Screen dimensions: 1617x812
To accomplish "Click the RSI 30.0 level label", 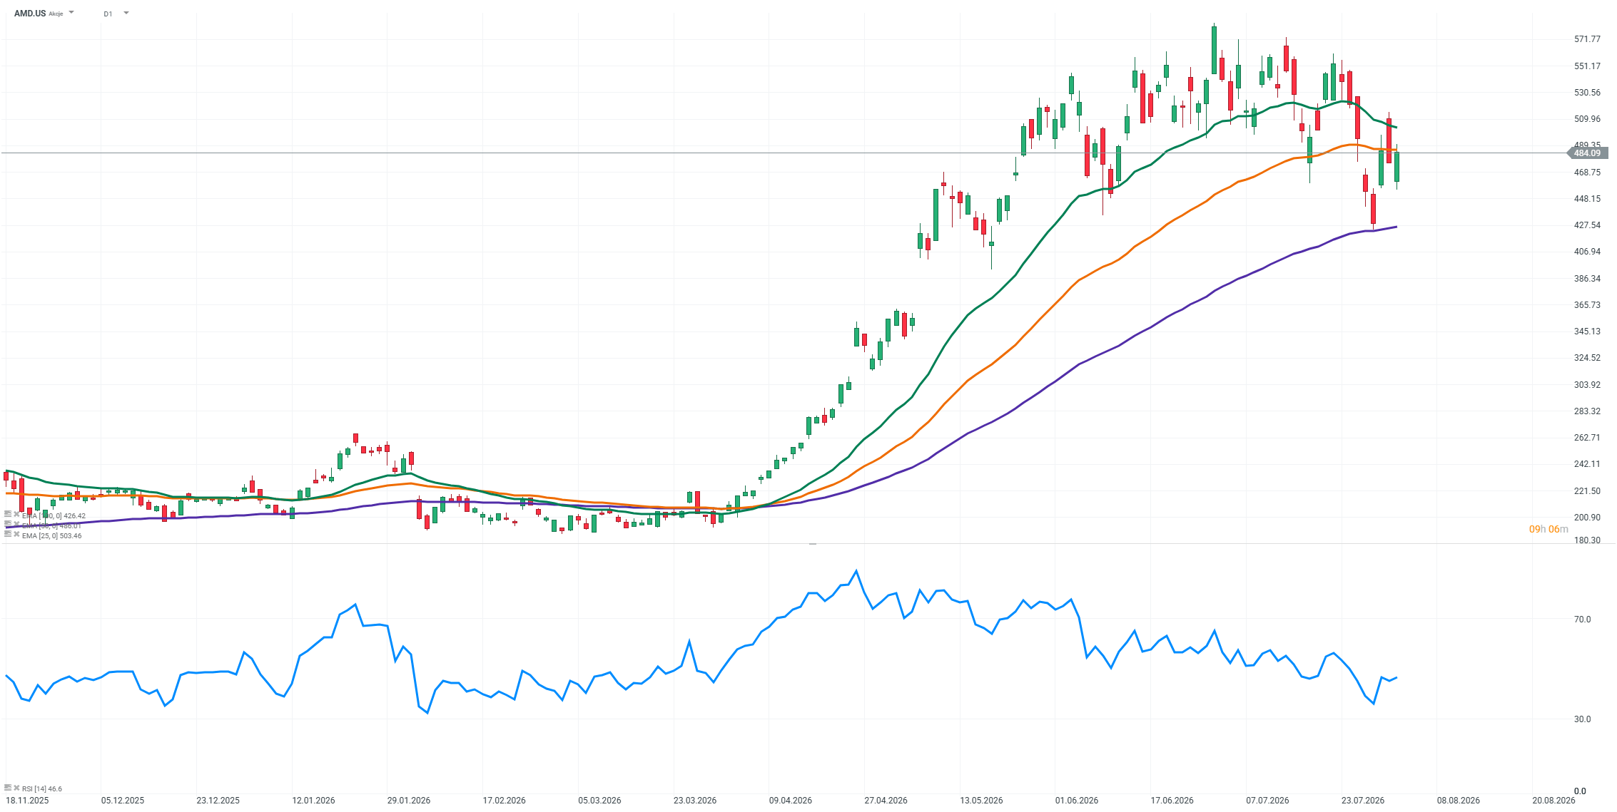I will [1582, 719].
